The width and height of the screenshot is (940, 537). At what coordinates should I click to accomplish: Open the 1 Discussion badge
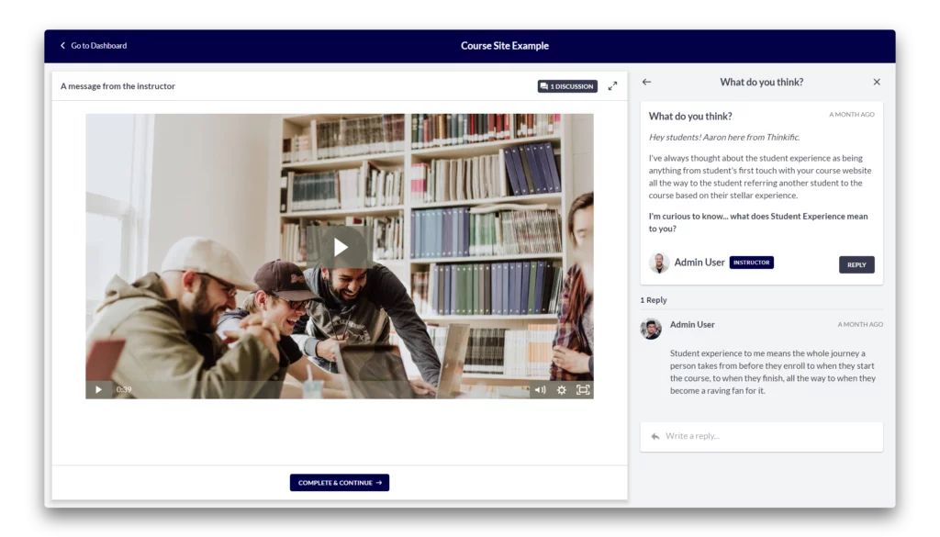click(567, 86)
